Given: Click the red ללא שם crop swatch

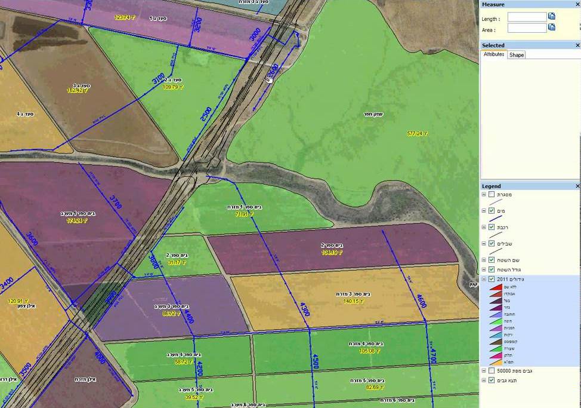Looking at the screenshot, I should (x=496, y=287).
